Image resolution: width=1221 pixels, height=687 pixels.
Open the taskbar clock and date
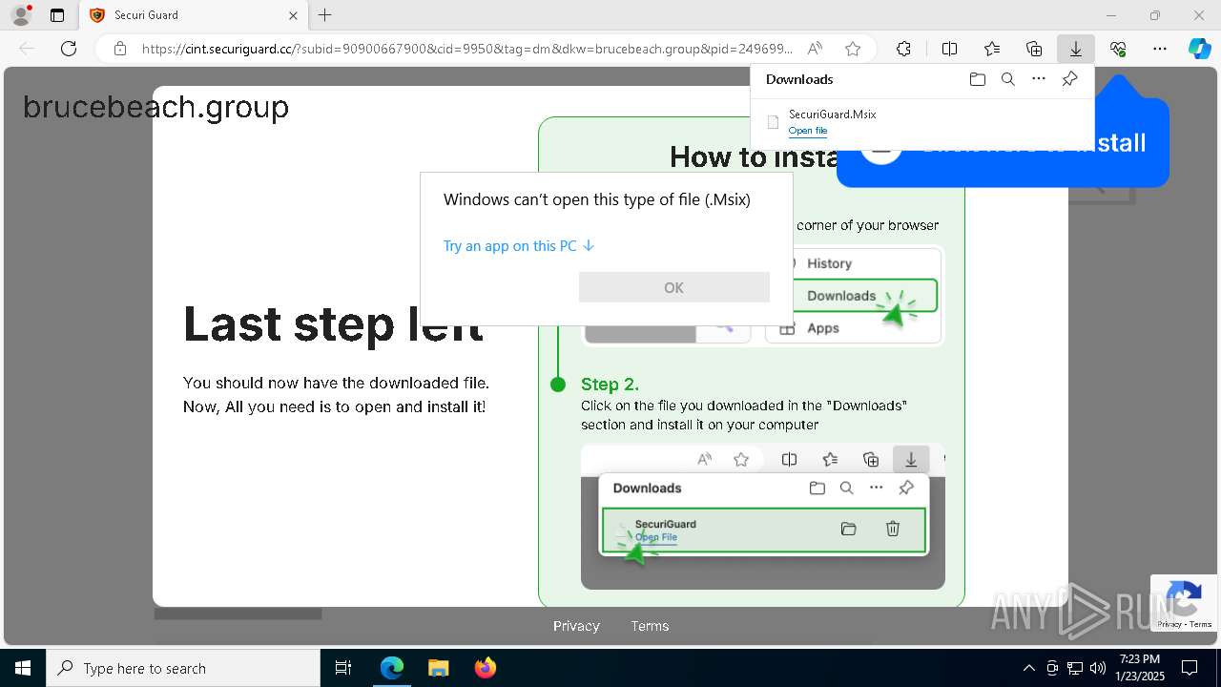[1140, 668]
